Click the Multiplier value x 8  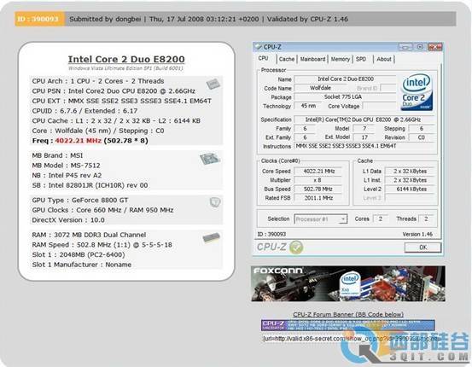318,180
